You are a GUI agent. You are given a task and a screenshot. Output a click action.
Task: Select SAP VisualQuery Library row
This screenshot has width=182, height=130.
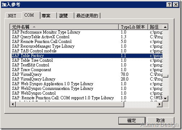87,79
